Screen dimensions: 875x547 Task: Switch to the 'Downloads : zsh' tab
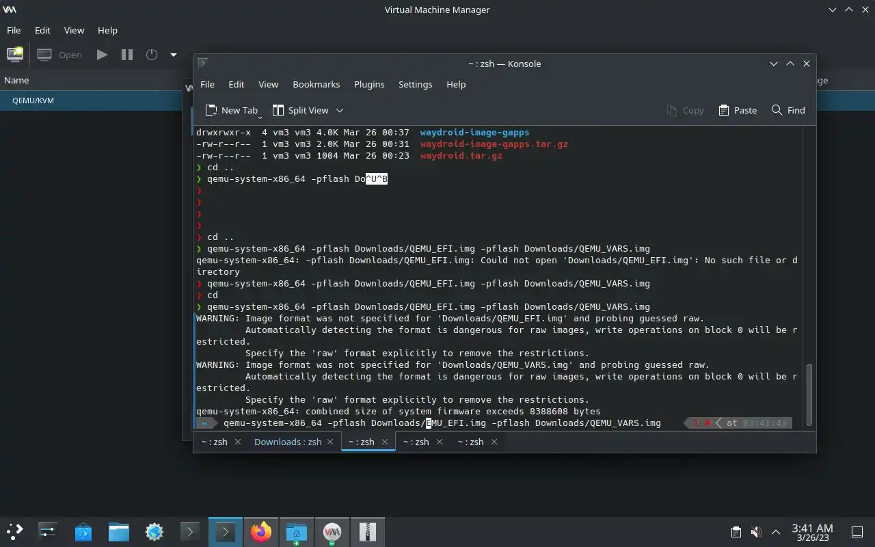[x=288, y=442]
